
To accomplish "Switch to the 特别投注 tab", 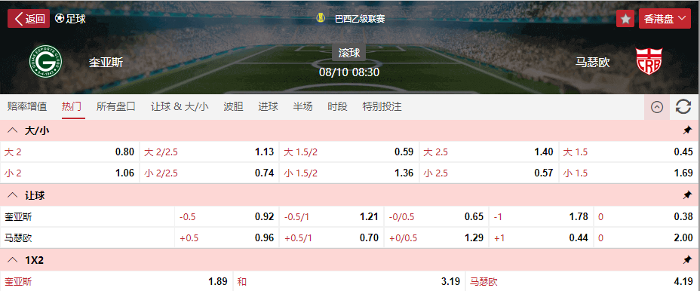I will (x=382, y=106).
